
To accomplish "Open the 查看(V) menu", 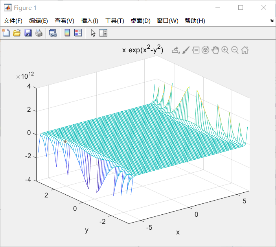I will pos(64,21).
